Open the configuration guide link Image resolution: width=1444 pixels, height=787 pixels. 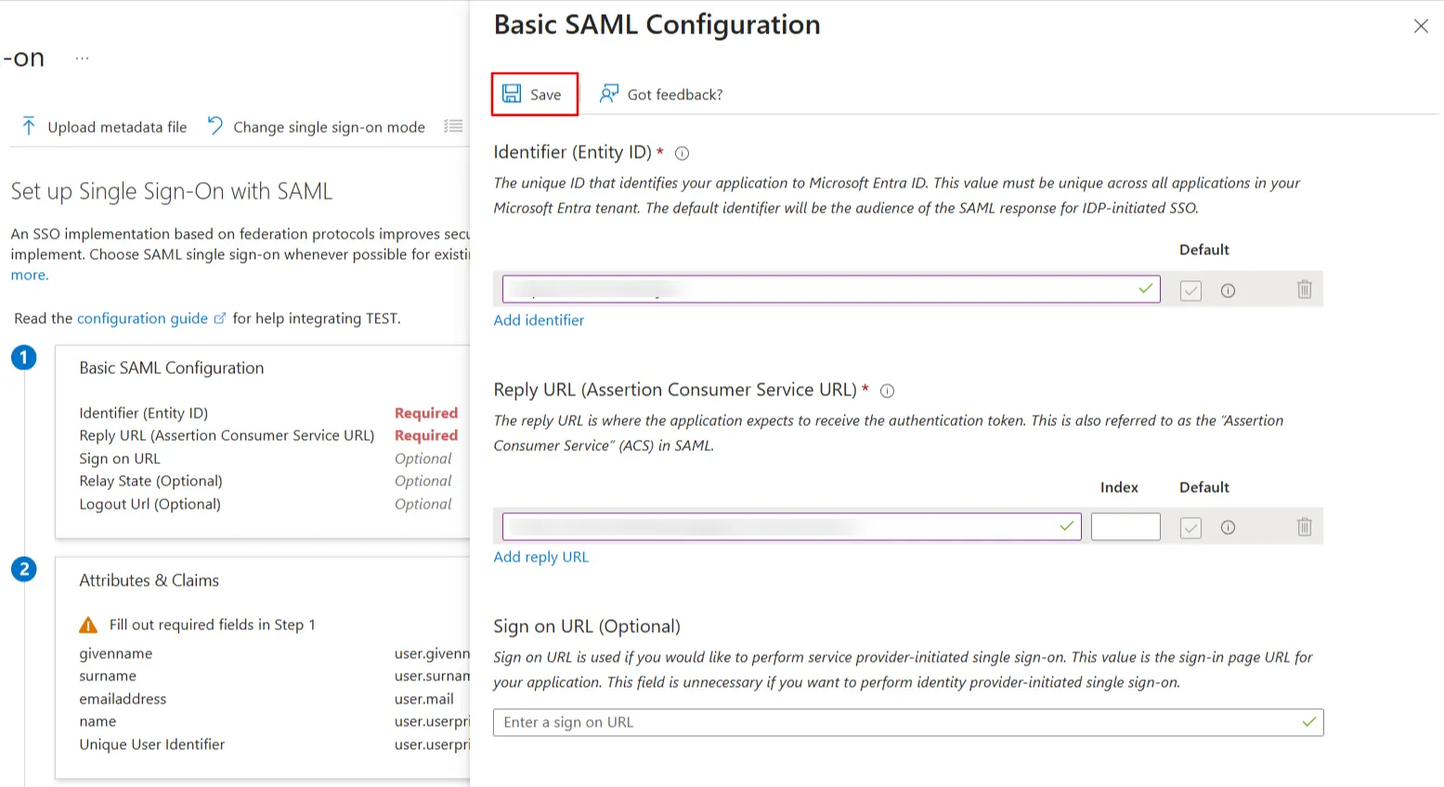point(142,318)
